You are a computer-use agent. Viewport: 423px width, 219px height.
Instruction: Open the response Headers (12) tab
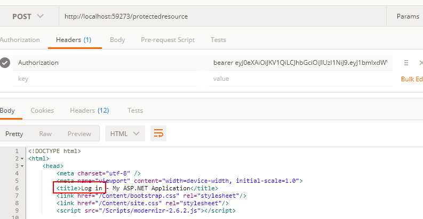(x=89, y=111)
